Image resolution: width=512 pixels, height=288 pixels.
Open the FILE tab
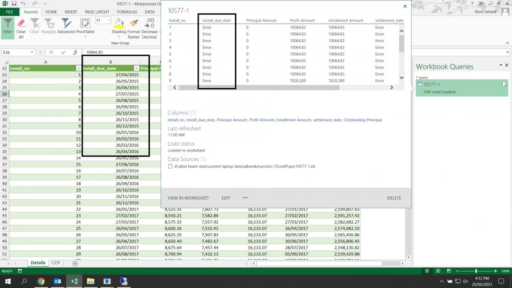(10, 12)
